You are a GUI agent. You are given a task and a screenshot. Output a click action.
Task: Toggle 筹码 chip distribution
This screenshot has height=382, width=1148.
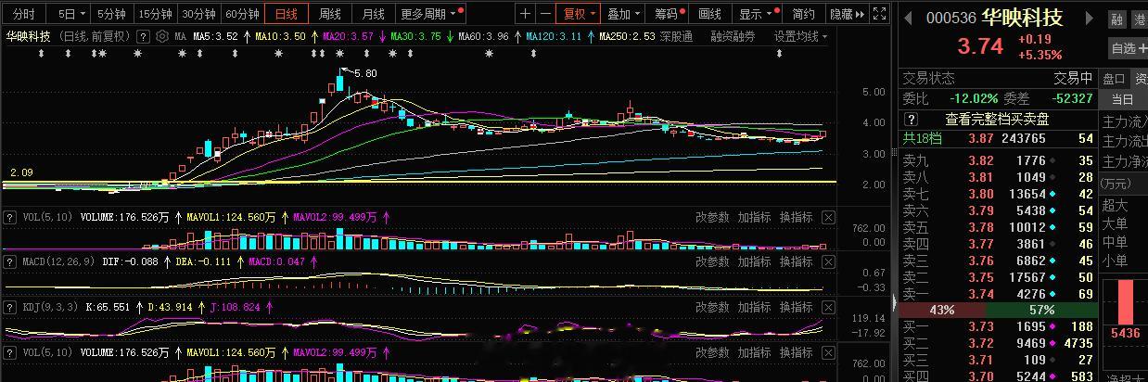coord(667,14)
